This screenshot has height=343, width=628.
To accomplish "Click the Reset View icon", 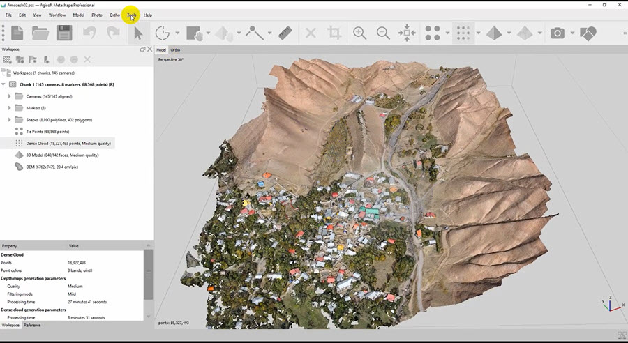I will point(407,33).
